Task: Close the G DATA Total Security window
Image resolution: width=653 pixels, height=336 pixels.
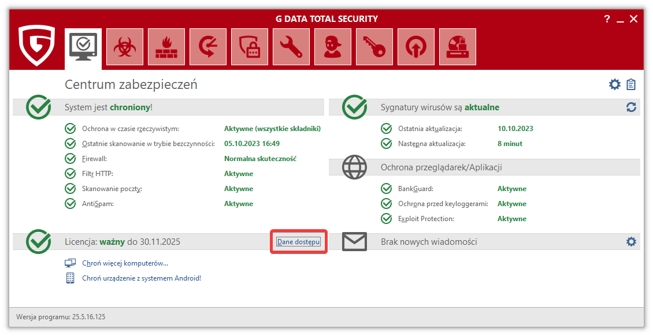Action: pos(634,18)
